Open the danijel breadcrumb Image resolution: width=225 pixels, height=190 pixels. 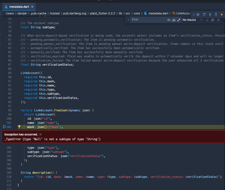pyautogui.click(x=22, y=13)
